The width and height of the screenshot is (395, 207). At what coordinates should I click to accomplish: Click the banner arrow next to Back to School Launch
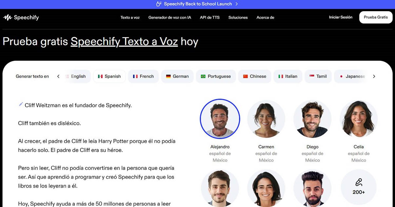tap(237, 4)
